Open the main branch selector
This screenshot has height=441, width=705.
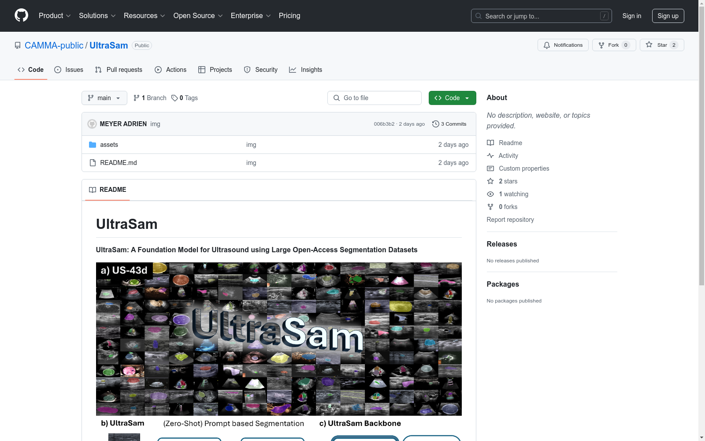click(104, 98)
